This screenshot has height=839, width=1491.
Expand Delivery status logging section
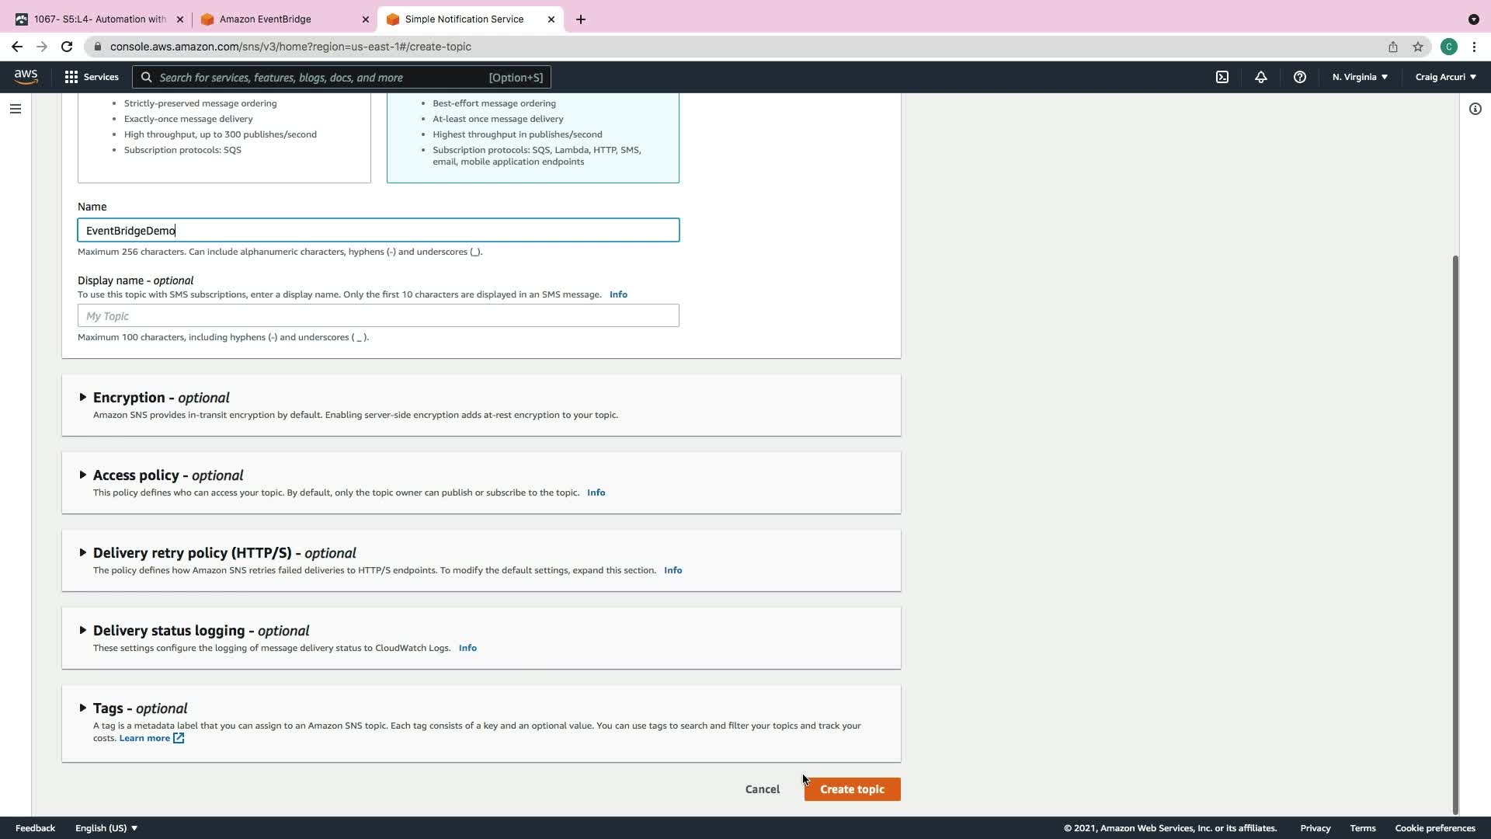click(200, 631)
